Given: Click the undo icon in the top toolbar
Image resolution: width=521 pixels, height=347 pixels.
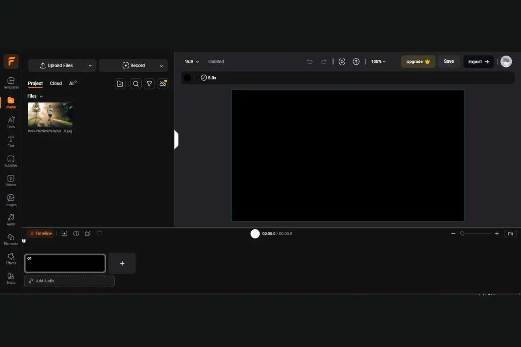Looking at the screenshot, I should tap(310, 62).
